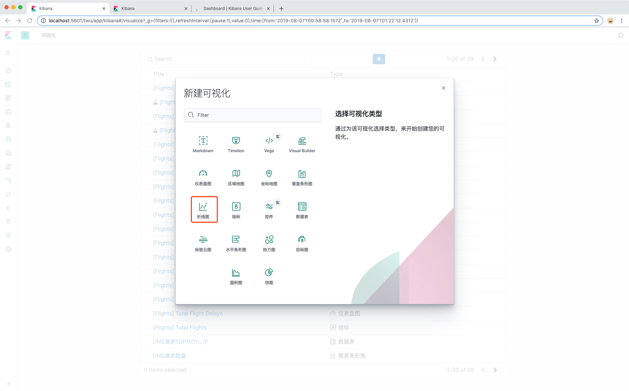Pick the Visual Builder visualization
This screenshot has width=629, height=391.
click(302, 144)
